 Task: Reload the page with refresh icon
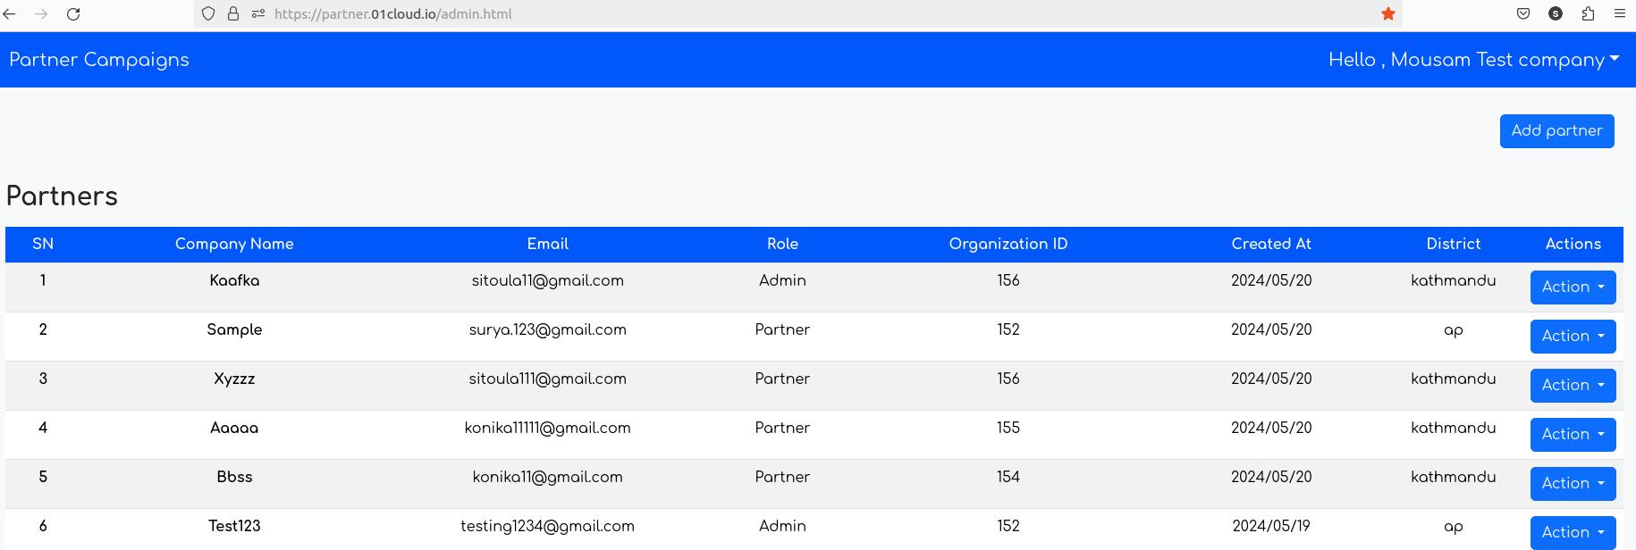coord(73,13)
